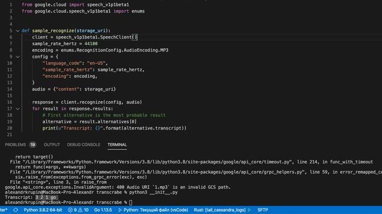The width and height of the screenshot is (382, 214).
Task: Switch to the OUTPUT panel tab
Action: coord(52,145)
